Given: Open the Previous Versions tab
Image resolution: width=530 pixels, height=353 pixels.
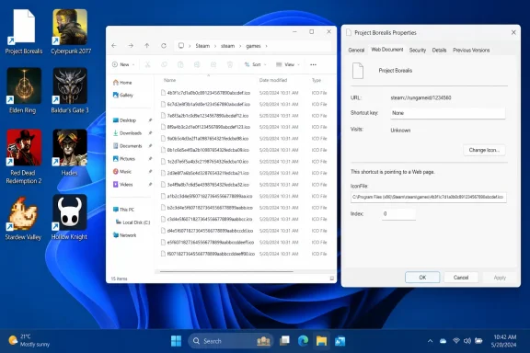Looking at the screenshot, I should point(471,50).
